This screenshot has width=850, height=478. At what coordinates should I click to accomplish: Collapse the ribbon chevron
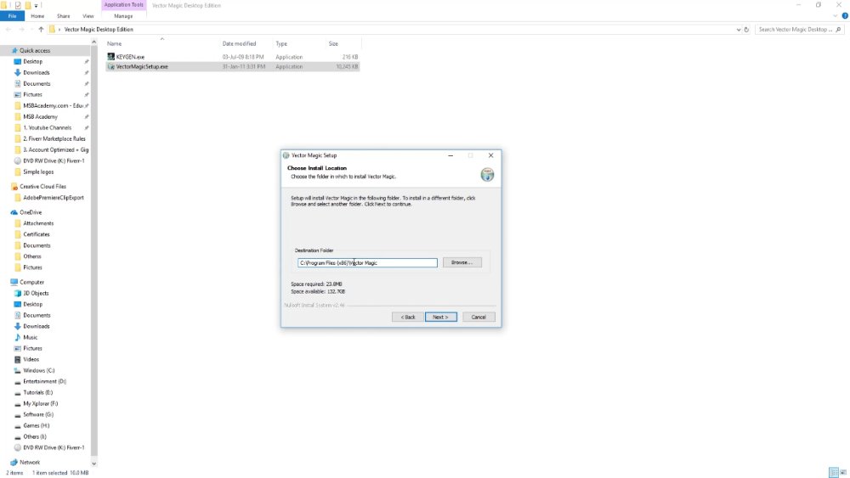point(836,16)
